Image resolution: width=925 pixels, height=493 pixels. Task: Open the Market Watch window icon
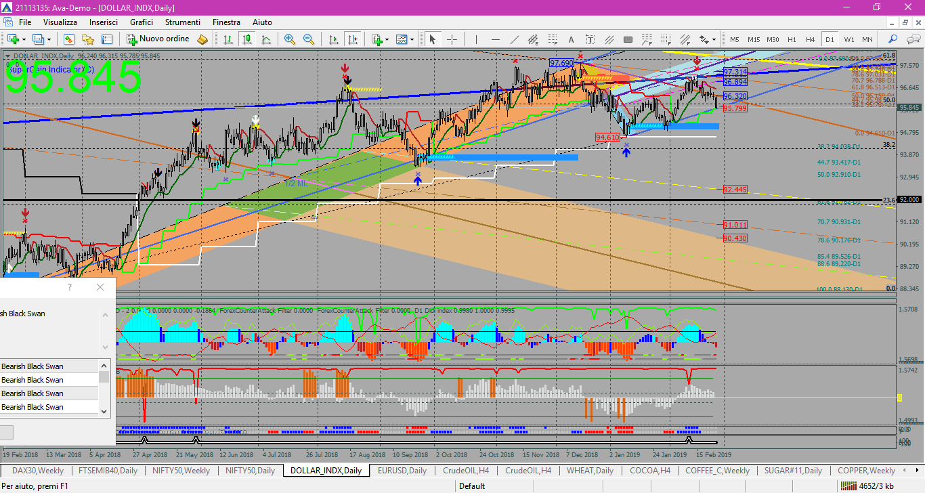click(x=69, y=39)
